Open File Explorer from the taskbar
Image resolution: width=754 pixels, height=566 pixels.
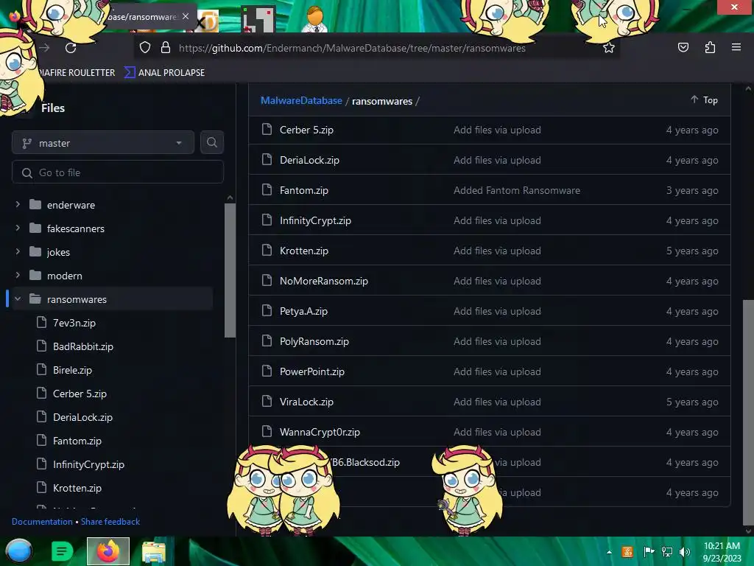[x=154, y=552]
